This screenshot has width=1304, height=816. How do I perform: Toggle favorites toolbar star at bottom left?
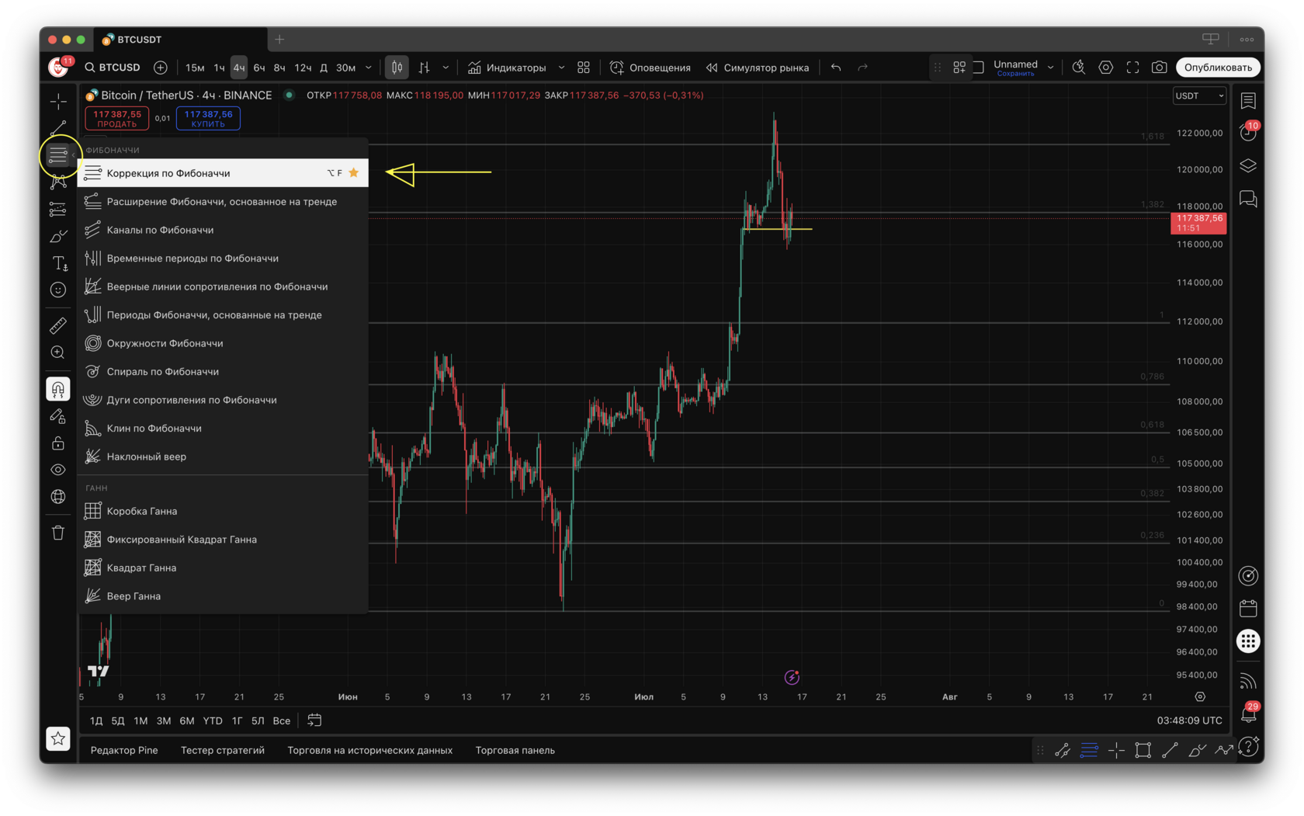58,739
